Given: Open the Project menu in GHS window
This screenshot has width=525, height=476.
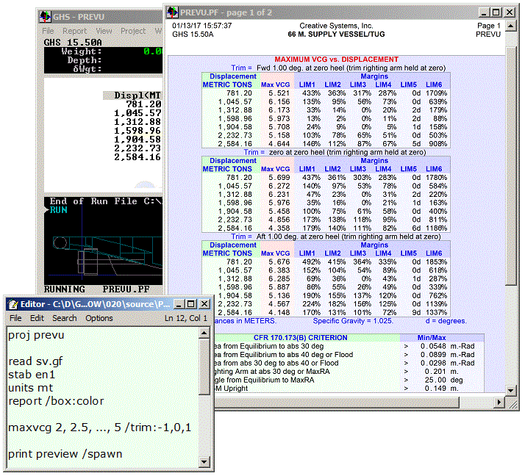Looking at the screenshot, I should [x=133, y=31].
